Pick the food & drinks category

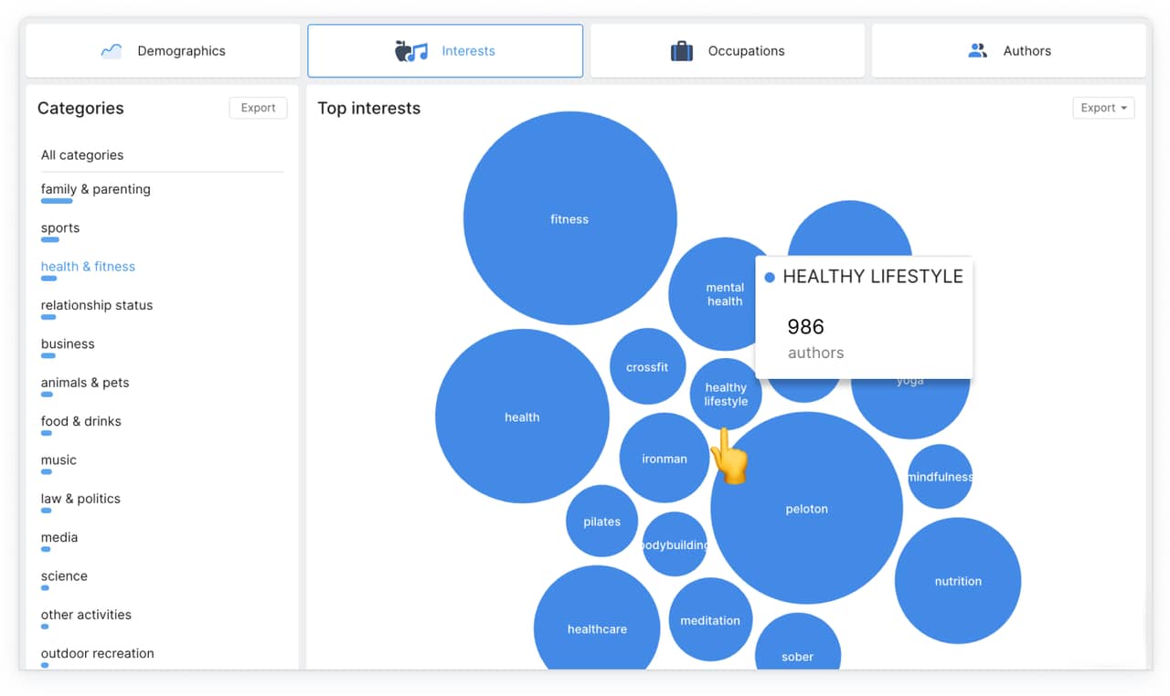[80, 421]
